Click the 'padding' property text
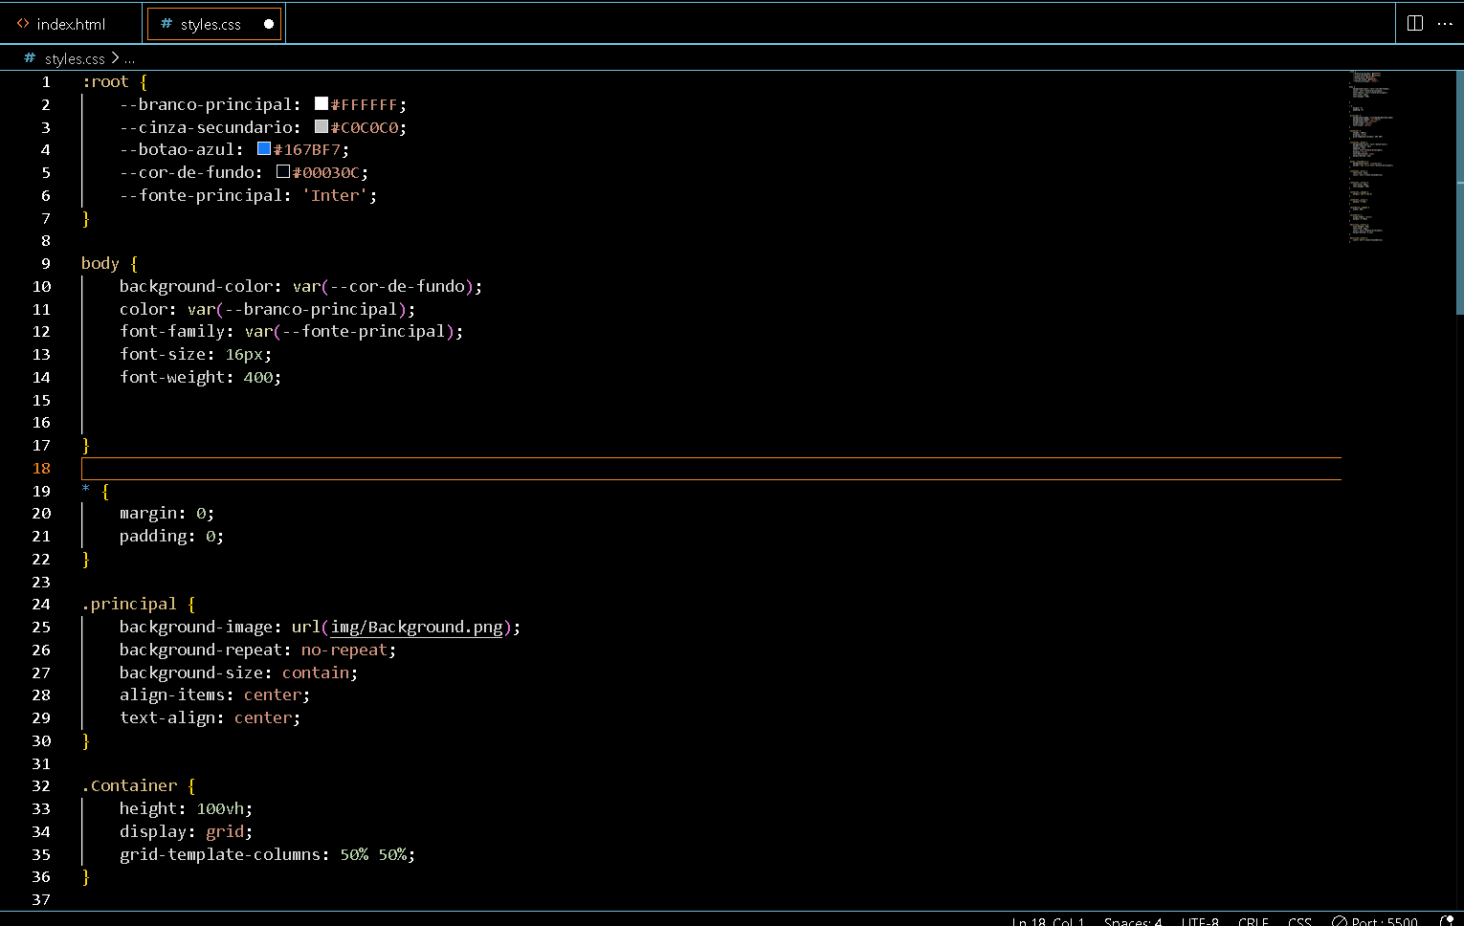 (153, 537)
